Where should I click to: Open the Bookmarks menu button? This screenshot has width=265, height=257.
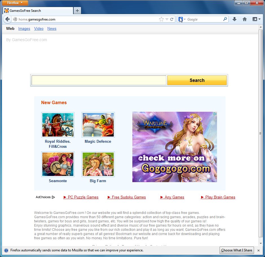[x=256, y=19]
